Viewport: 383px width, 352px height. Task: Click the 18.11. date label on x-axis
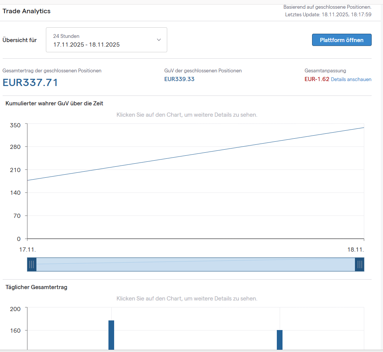(355, 250)
